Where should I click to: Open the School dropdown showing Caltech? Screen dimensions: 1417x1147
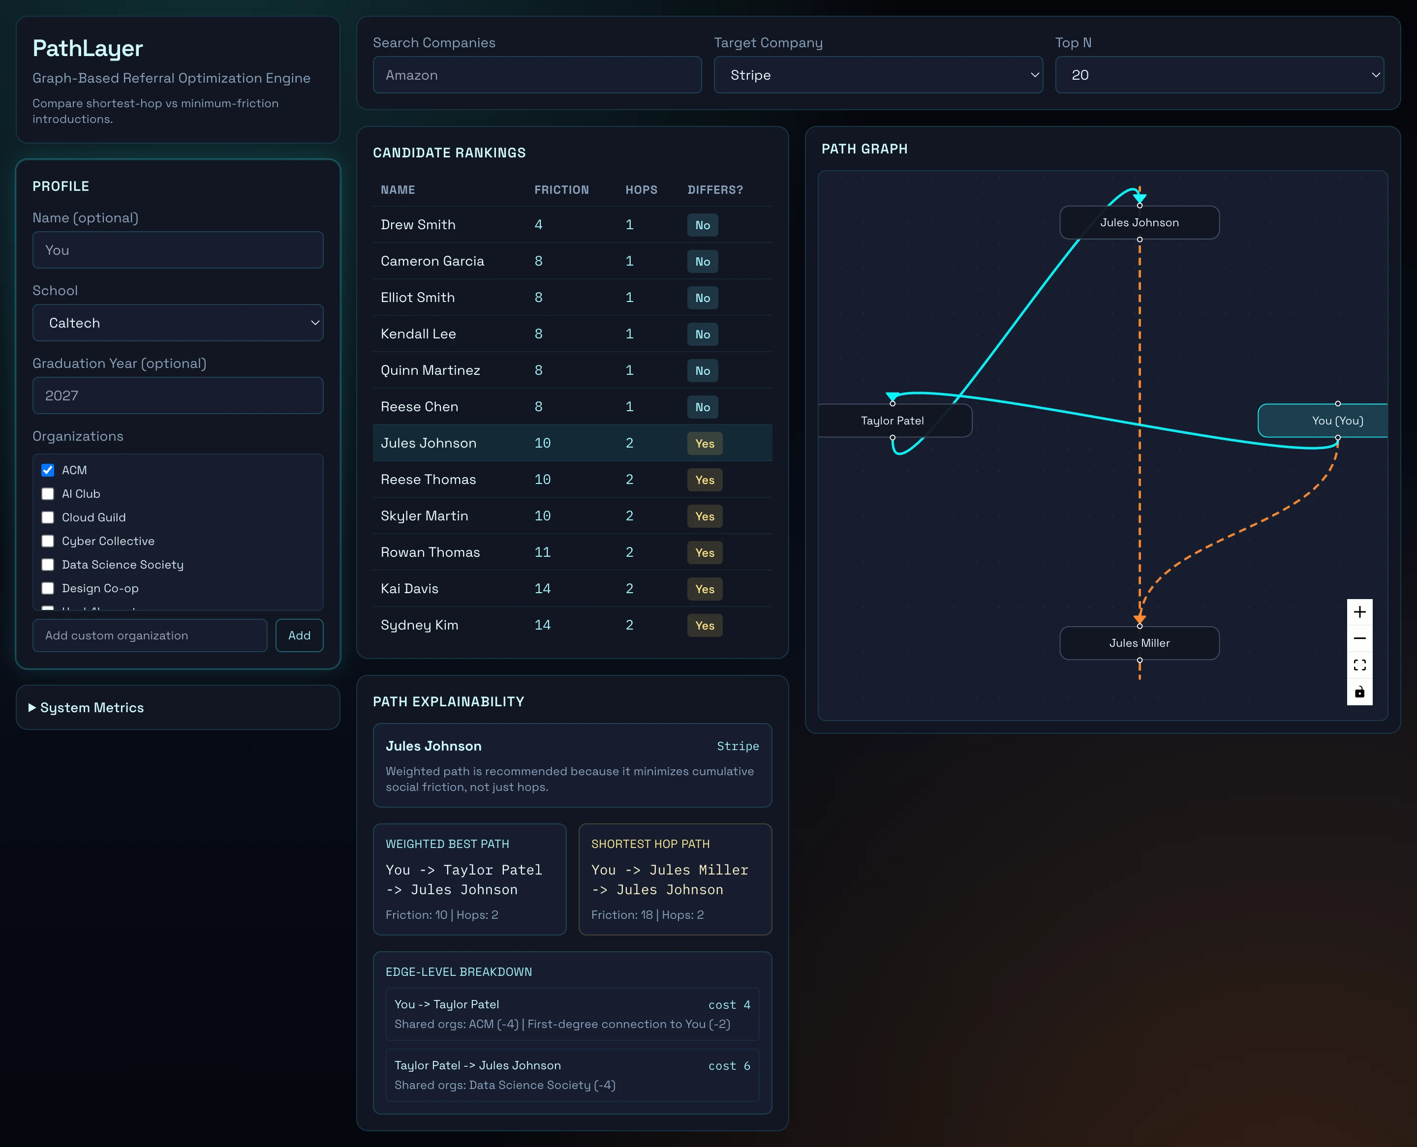(178, 323)
